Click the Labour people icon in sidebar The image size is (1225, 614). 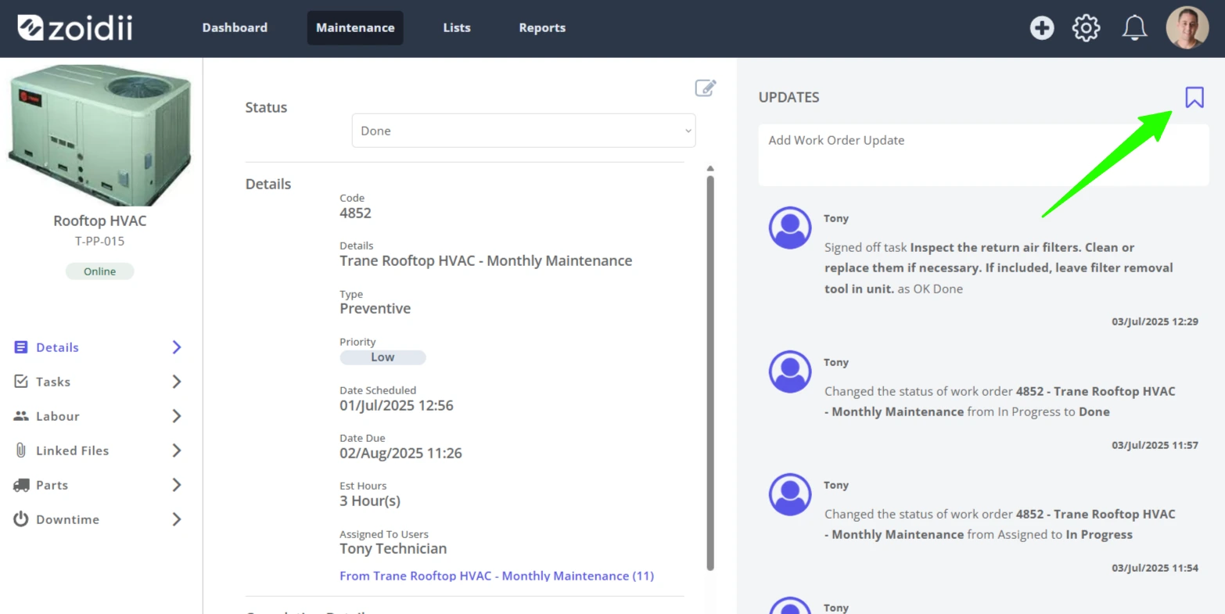click(21, 416)
